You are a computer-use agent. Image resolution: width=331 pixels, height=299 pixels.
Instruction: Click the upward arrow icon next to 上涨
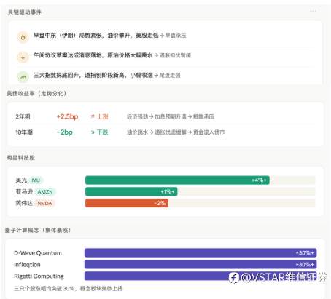click(93, 116)
